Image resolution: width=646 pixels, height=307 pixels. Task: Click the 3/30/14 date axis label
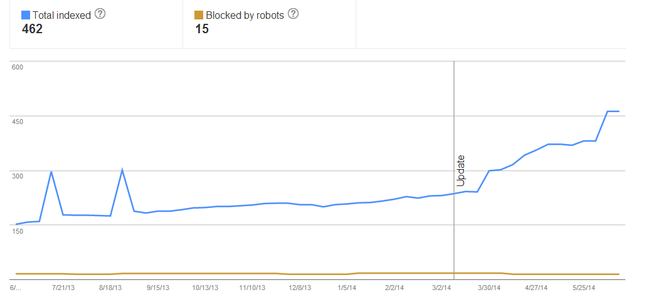pos(489,288)
